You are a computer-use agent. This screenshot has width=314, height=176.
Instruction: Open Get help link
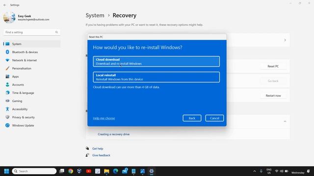point(98,149)
